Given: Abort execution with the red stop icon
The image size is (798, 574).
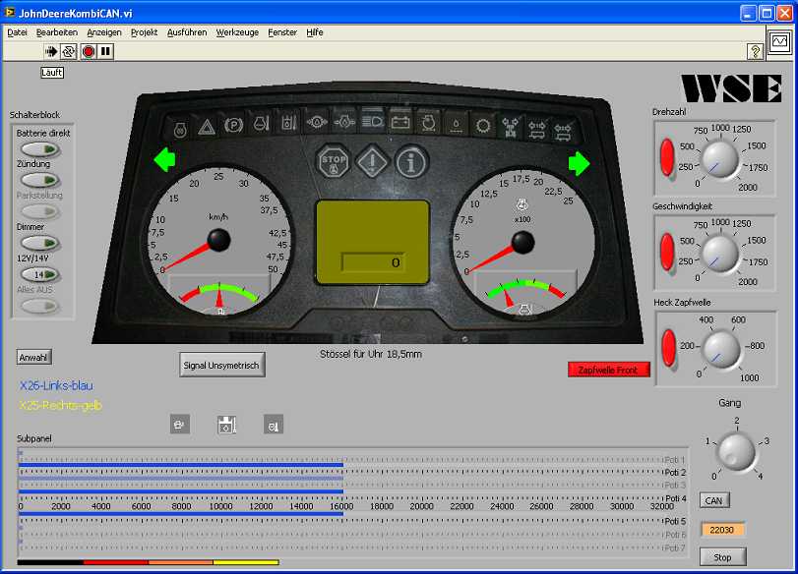Looking at the screenshot, I should pos(89,51).
